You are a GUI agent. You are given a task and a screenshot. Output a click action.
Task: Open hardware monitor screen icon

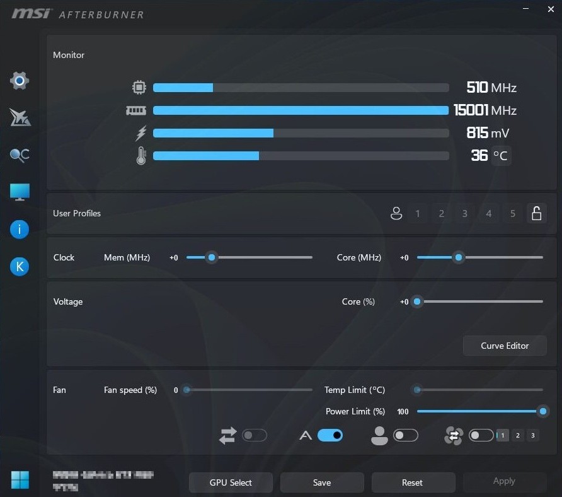(x=20, y=192)
